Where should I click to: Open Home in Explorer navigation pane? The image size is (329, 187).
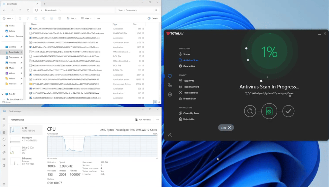tap(10, 26)
